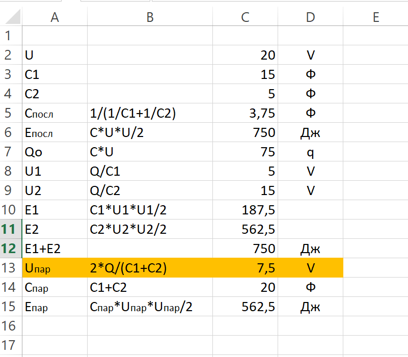
Task: Click the cell containing value 3,75
Action: pos(245,114)
